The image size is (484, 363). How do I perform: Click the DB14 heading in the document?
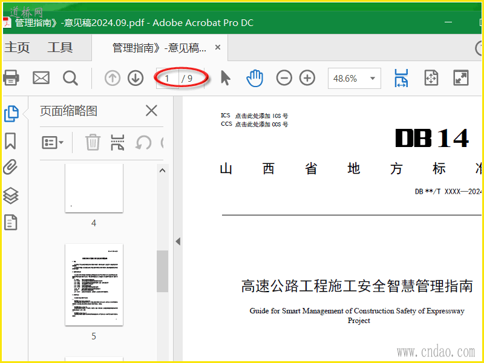coord(432,138)
